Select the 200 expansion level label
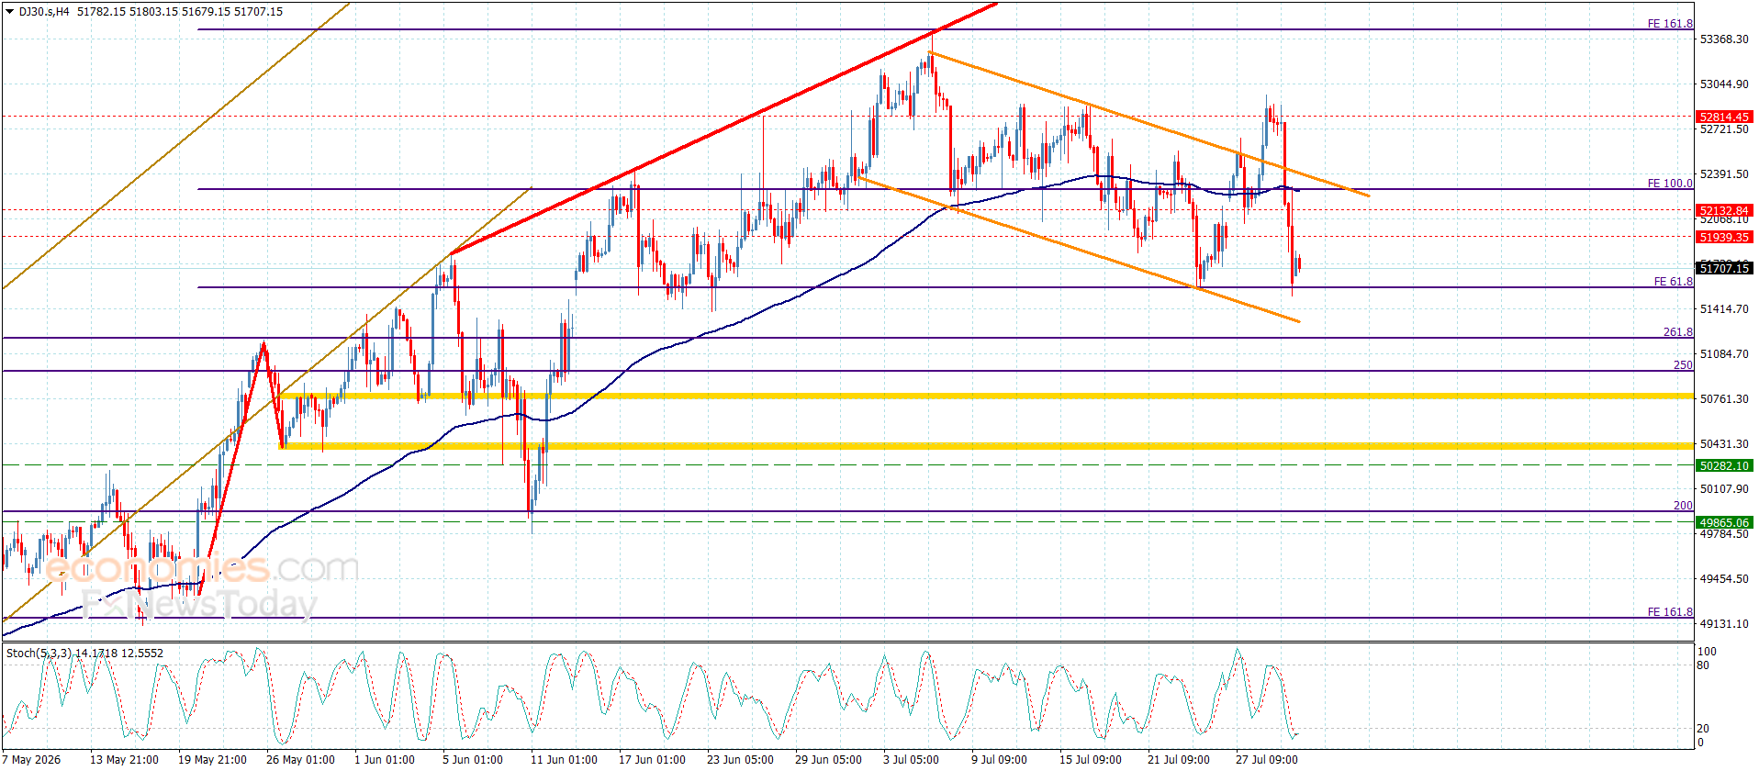Image resolution: width=1759 pixels, height=771 pixels. [x=1683, y=506]
